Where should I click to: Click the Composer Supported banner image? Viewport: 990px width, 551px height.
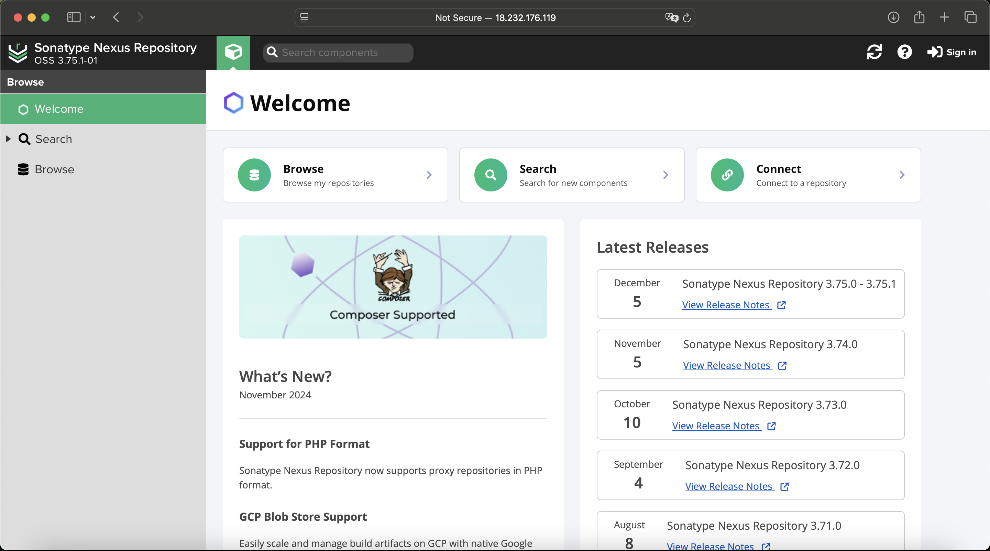tap(393, 287)
